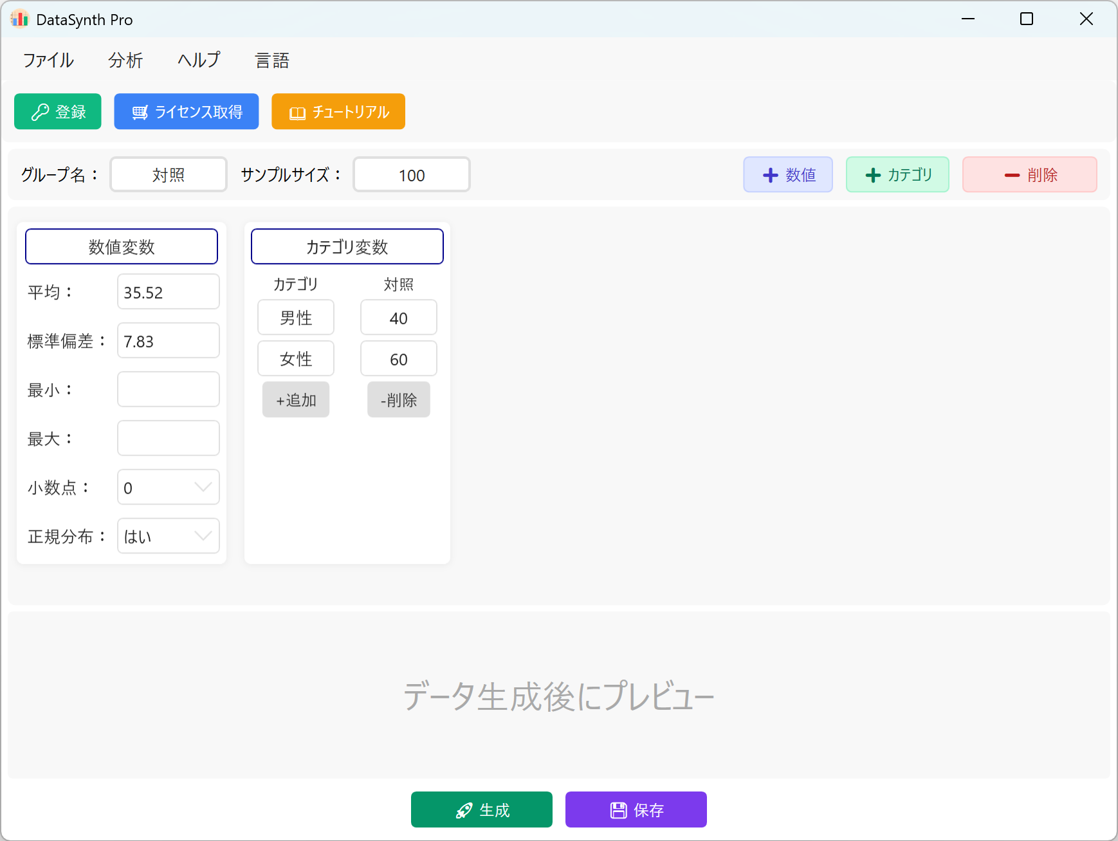
Task: Click the empty 最小 input field
Action: point(169,390)
